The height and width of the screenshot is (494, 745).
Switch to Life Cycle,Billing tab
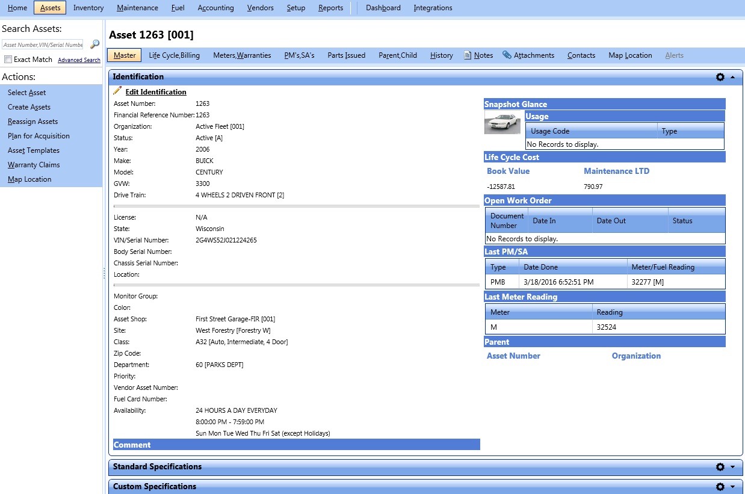(x=175, y=55)
